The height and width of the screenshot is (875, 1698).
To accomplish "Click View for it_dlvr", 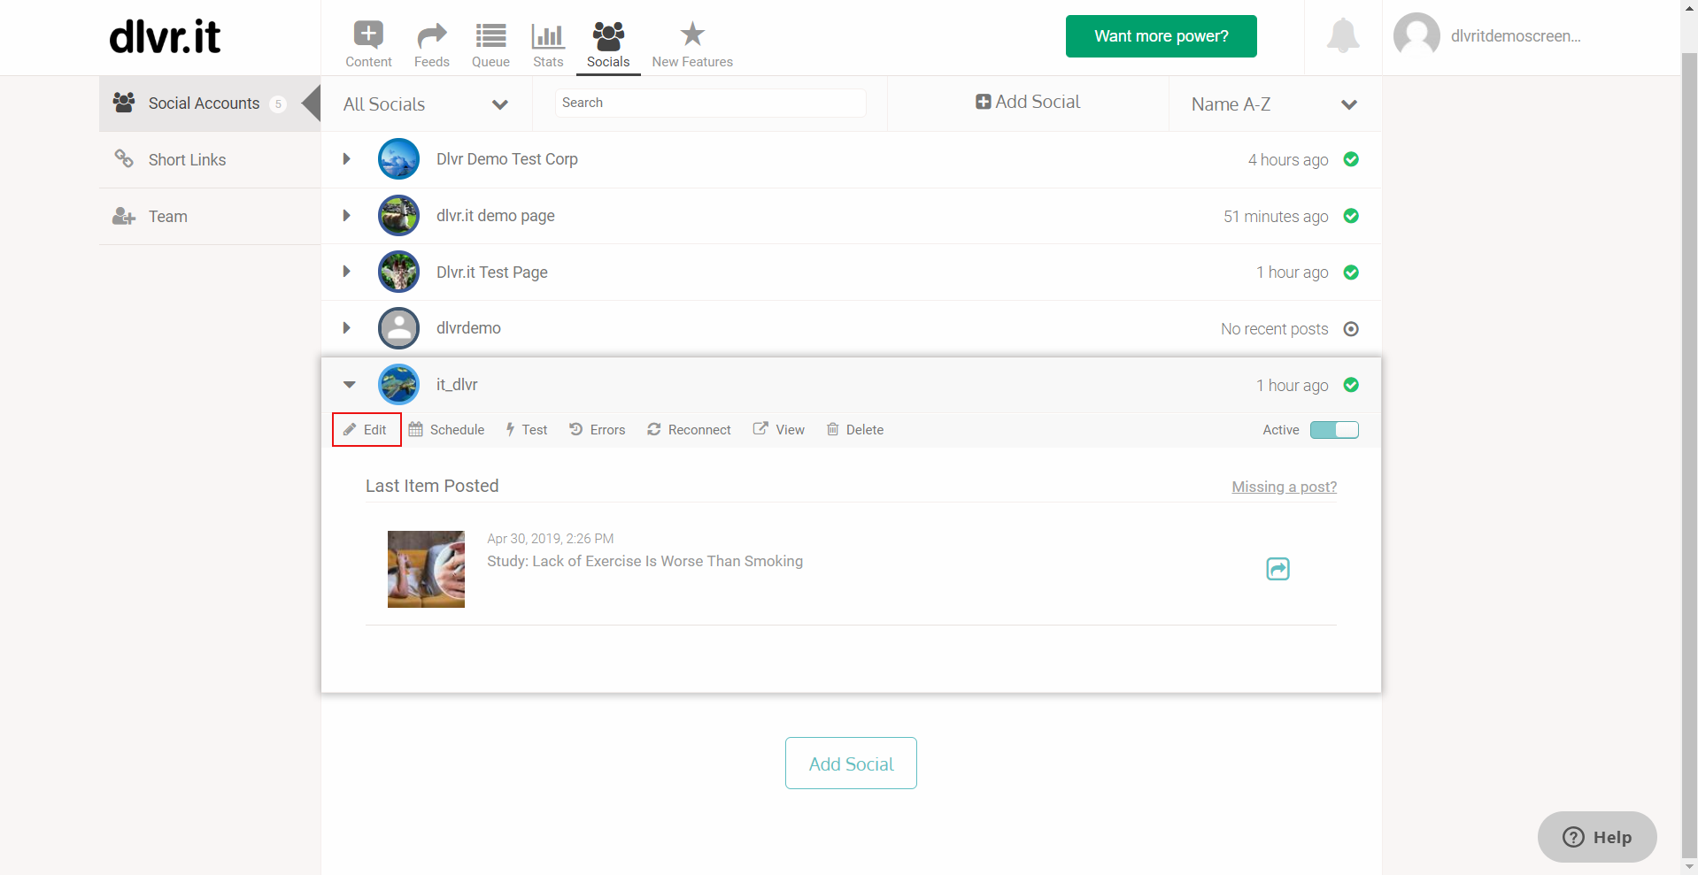I will tap(779, 430).
